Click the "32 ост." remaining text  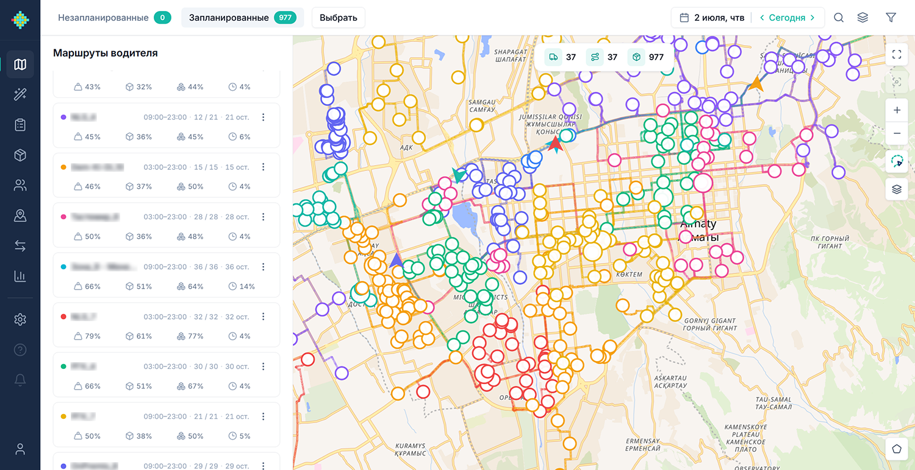[x=237, y=317]
